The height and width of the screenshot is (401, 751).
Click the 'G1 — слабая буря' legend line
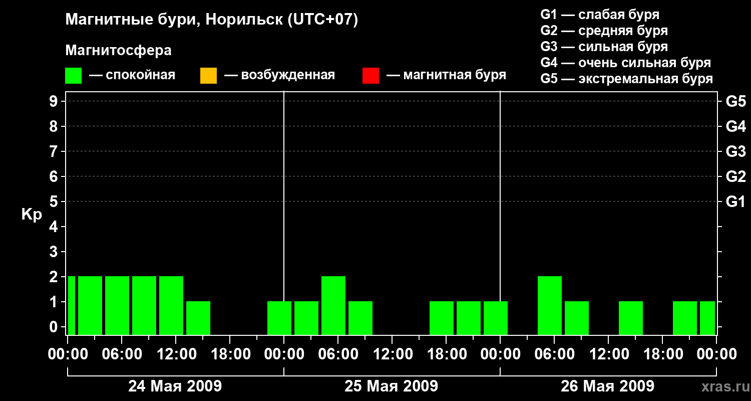point(600,15)
